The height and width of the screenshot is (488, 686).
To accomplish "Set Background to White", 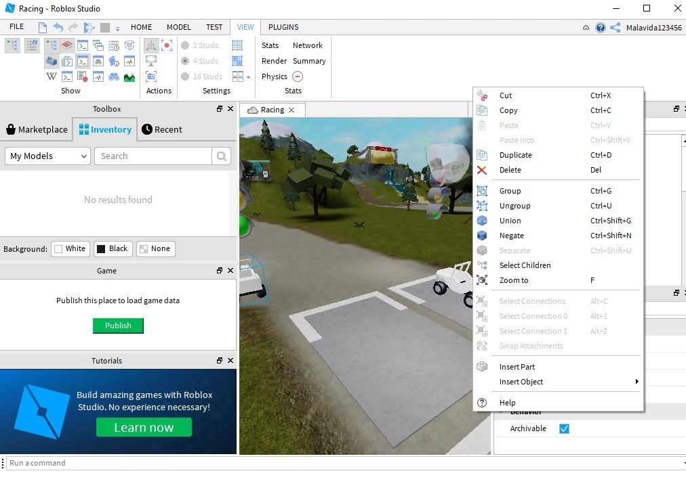I will pos(70,248).
